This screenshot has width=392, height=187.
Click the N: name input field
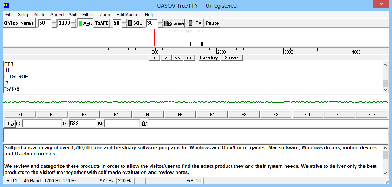(122, 124)
